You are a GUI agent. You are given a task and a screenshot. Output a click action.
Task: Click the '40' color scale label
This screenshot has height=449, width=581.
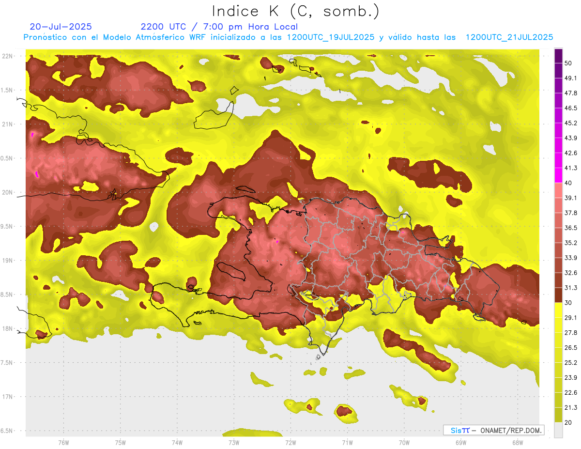pos(568,183)
